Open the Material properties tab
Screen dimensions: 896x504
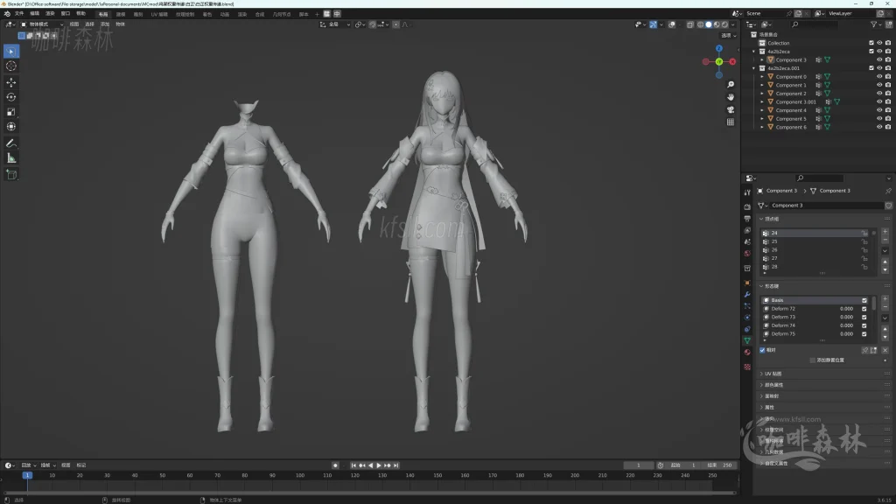(747, 353)
